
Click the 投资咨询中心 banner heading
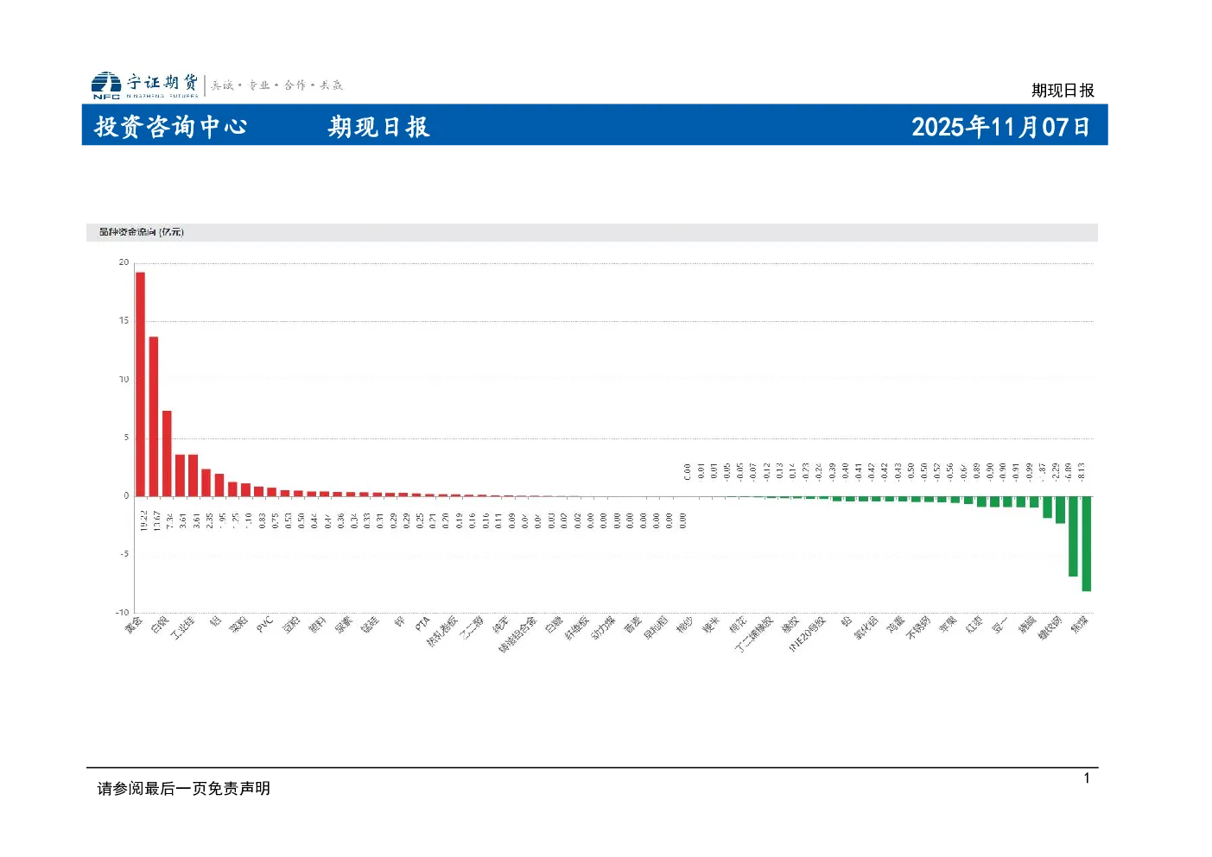pyautogui.click(x=171, y=127)
